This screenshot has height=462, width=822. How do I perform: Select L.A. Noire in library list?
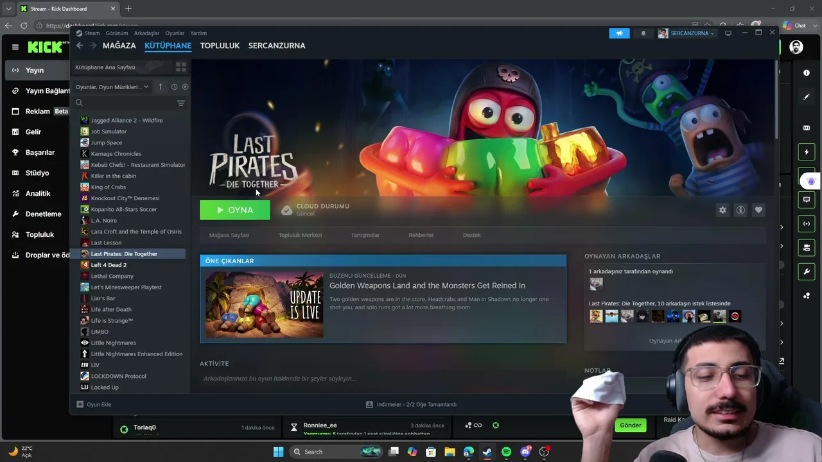pyautogui.click(x=104, y=221)
